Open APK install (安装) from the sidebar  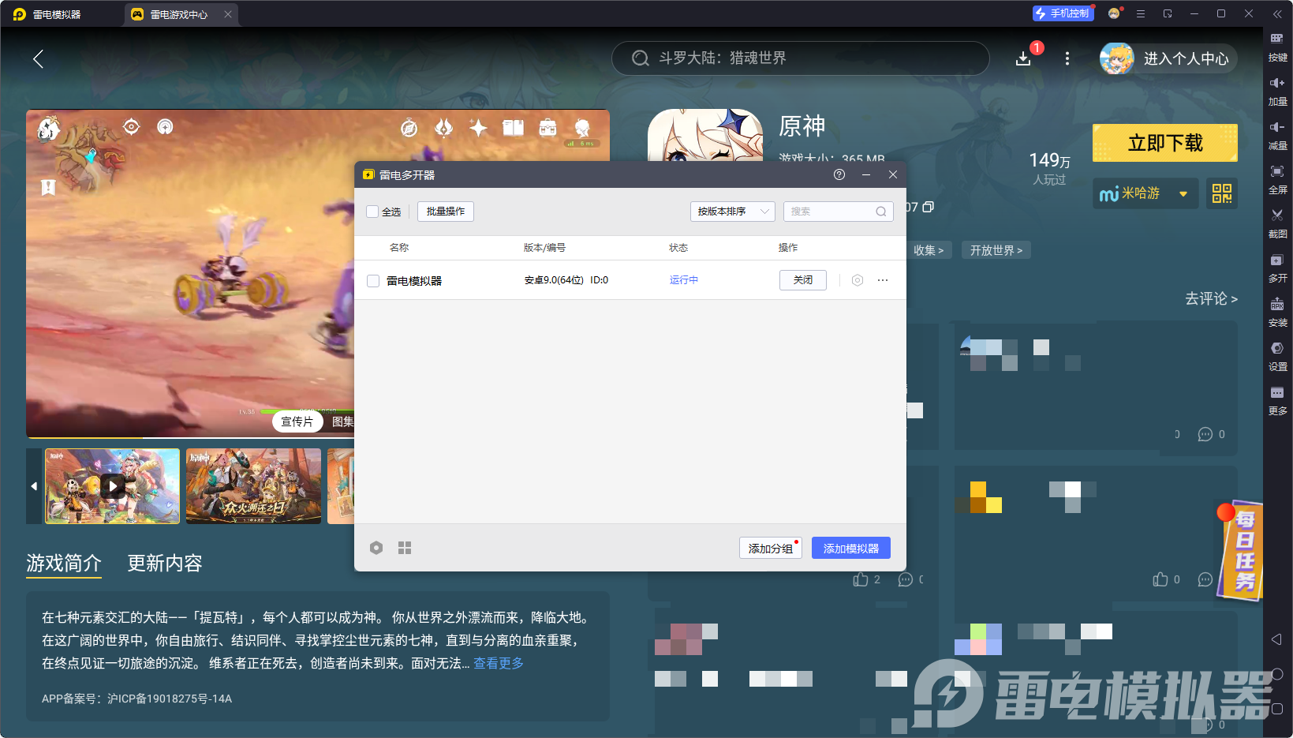point(1278,313)
